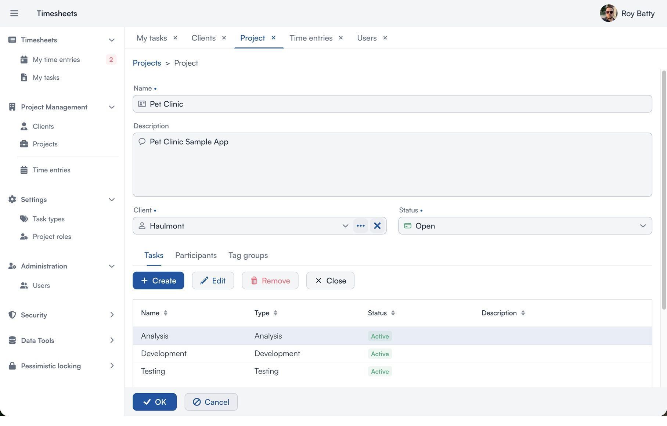Open the hamburger menu icon

point(14,14)
